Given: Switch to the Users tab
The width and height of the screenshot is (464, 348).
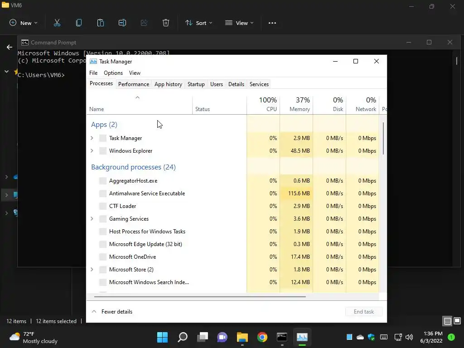Looking at the screenshot, I should coord(216,84).
